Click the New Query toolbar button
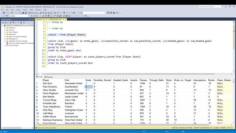 (x=34, y=13)
